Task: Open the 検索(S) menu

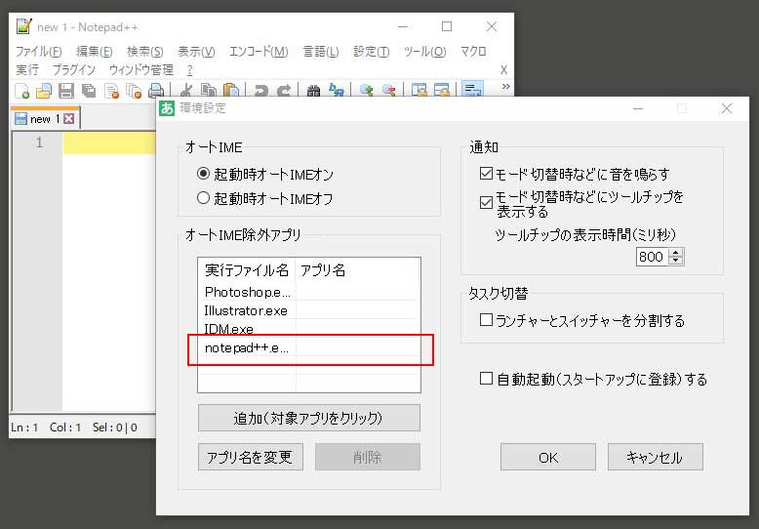Action: pos(145,52)
